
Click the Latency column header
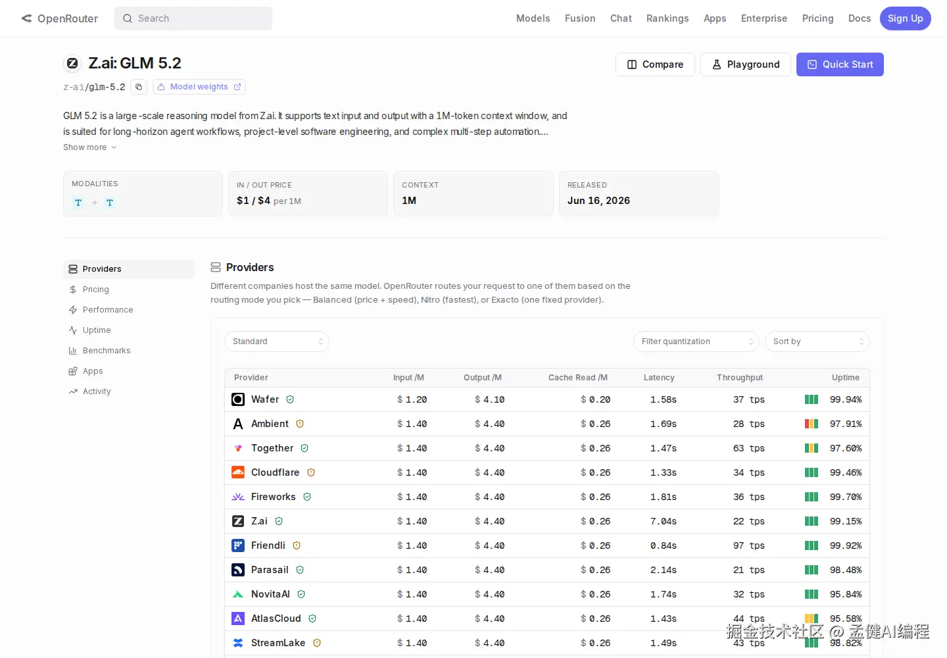click(x=659, y=378)
